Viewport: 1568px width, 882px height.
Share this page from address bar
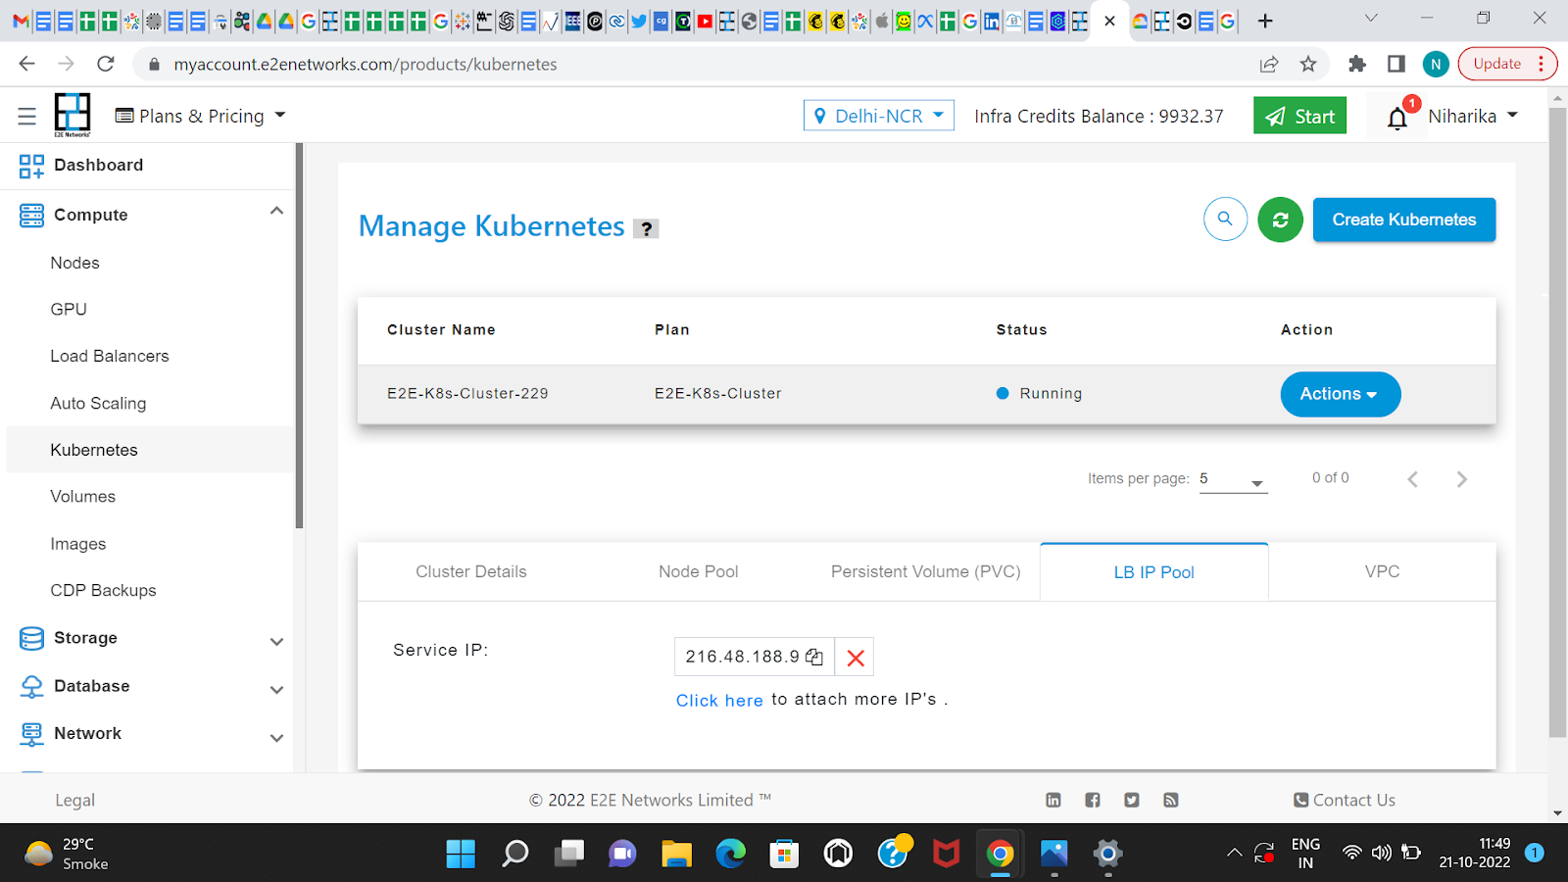click(1269, 64)
